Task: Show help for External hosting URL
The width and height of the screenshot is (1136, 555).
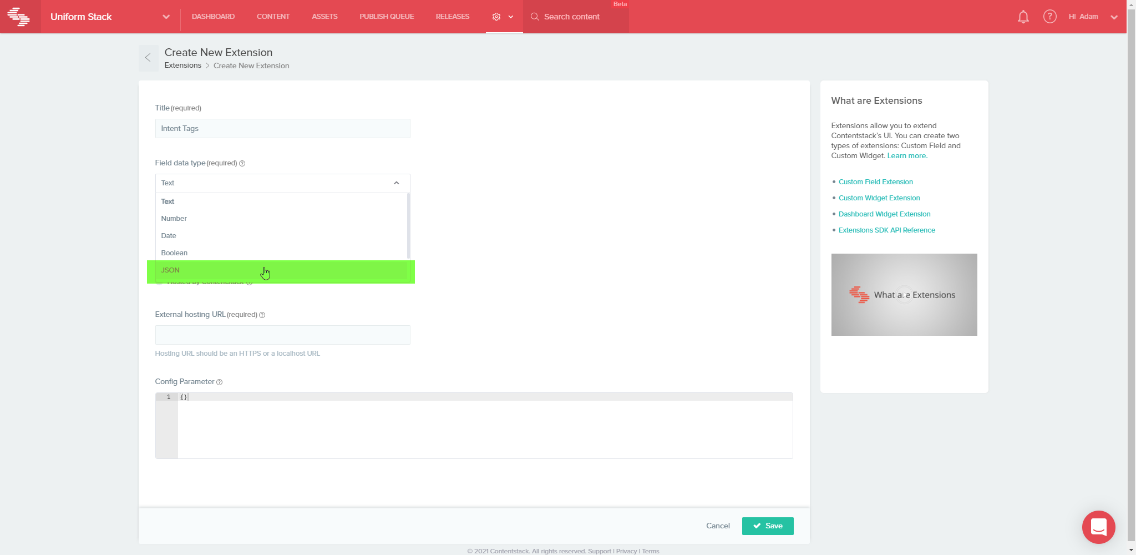Action: [x=262, y=315]
